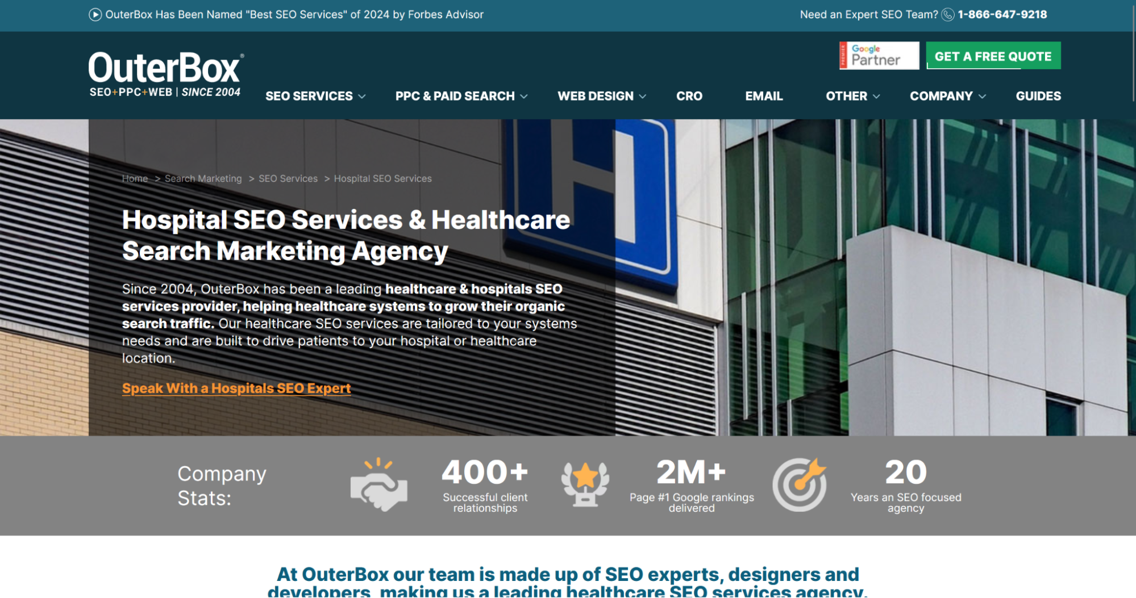Follow Speak With a Hospitals SEO Expert link
Image resolution: width=1136 pixels, height=598 pixels.
pyautogui.click(x=236, y=388)
